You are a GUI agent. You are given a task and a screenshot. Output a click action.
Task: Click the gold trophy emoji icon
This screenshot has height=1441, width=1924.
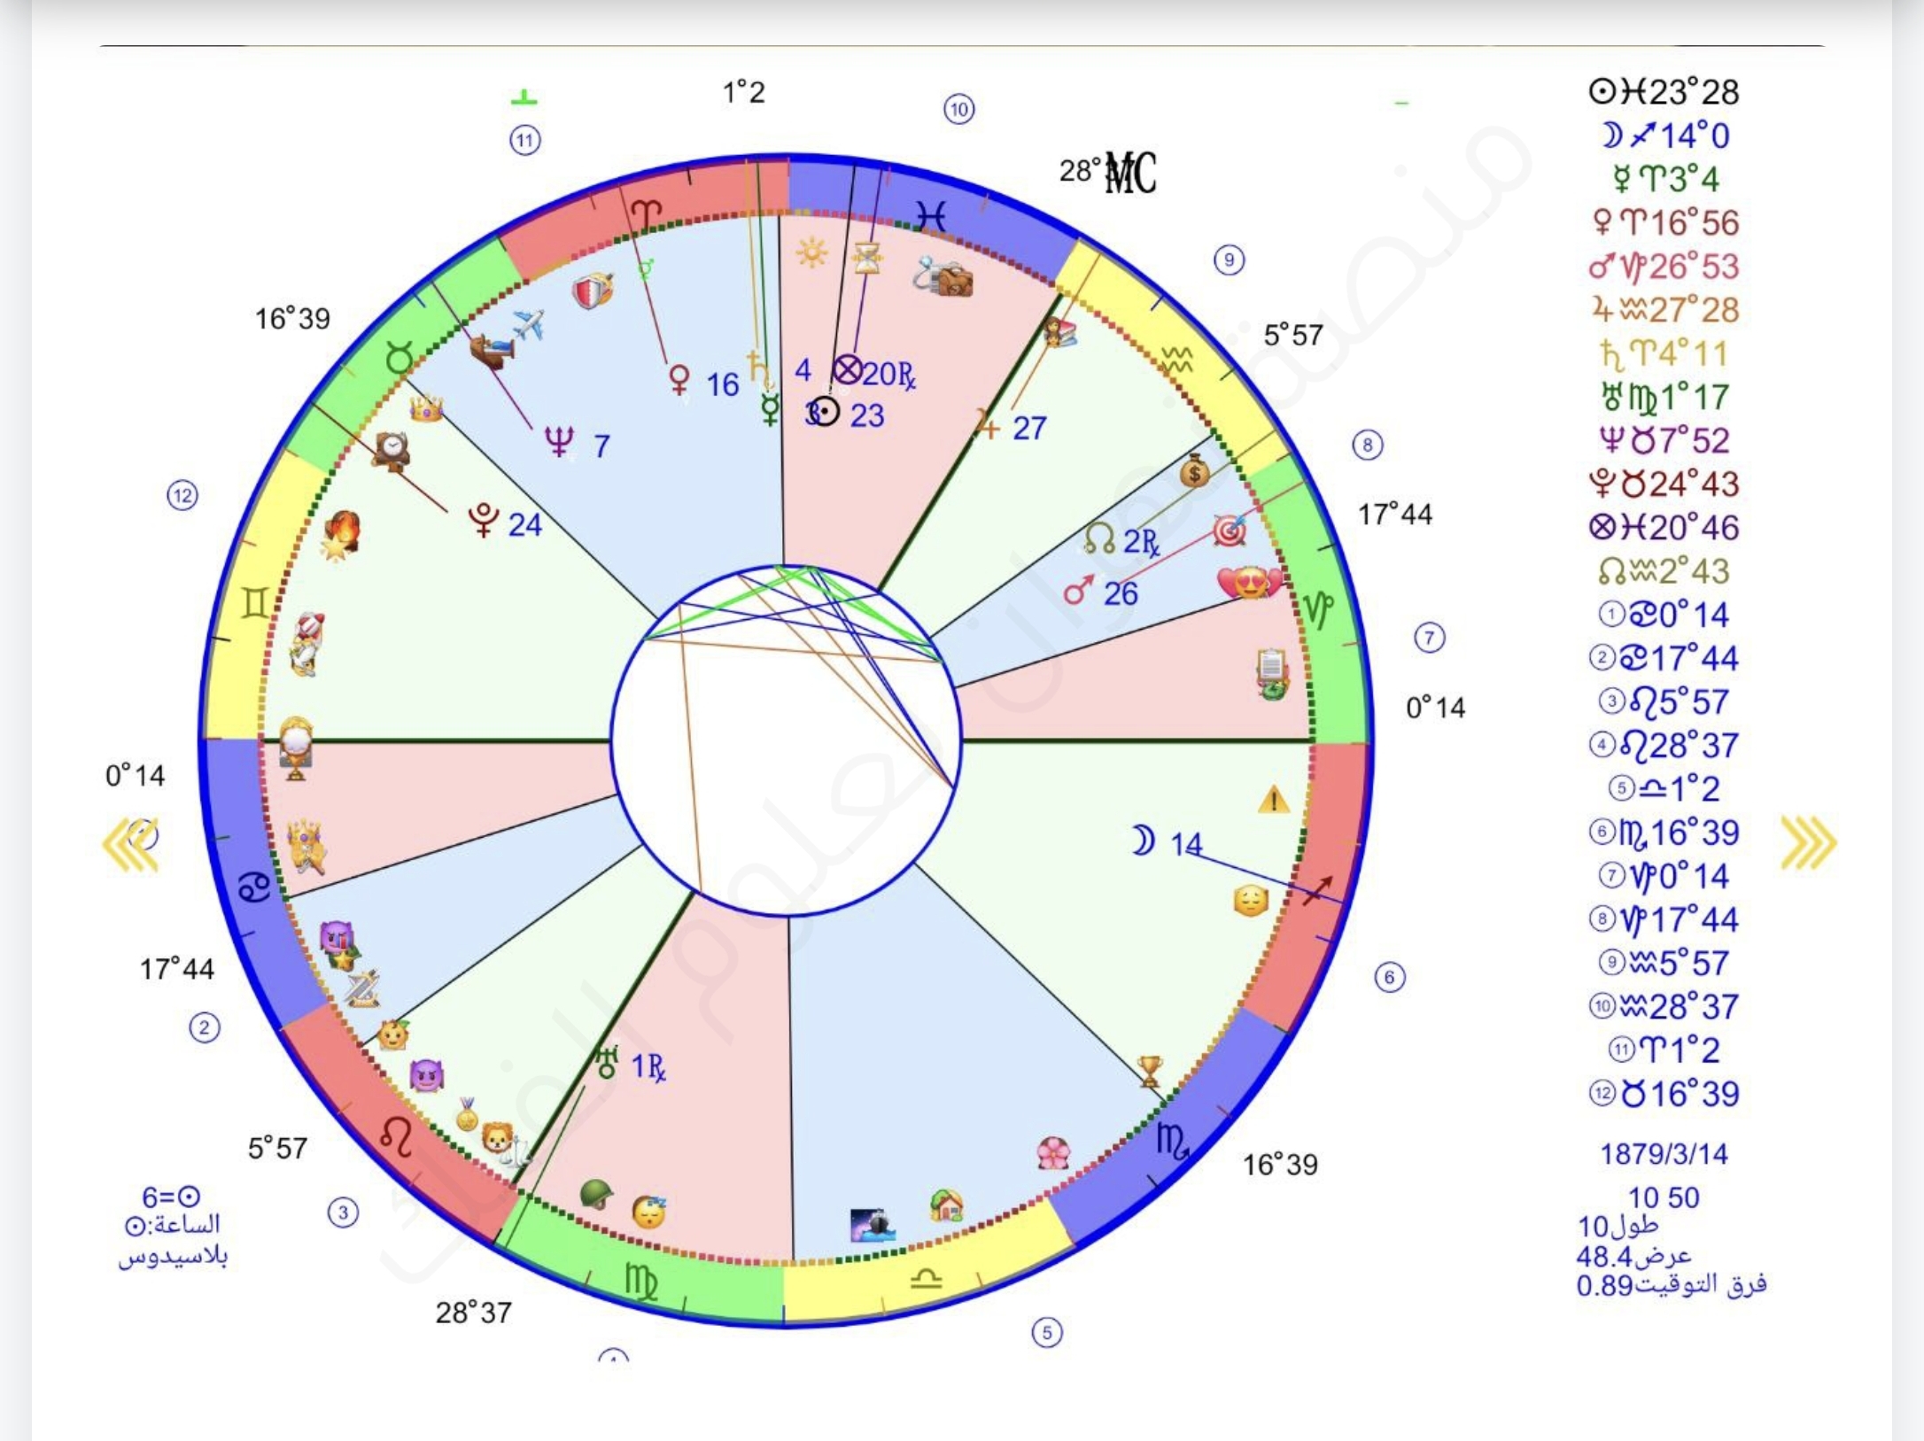1149,1071
